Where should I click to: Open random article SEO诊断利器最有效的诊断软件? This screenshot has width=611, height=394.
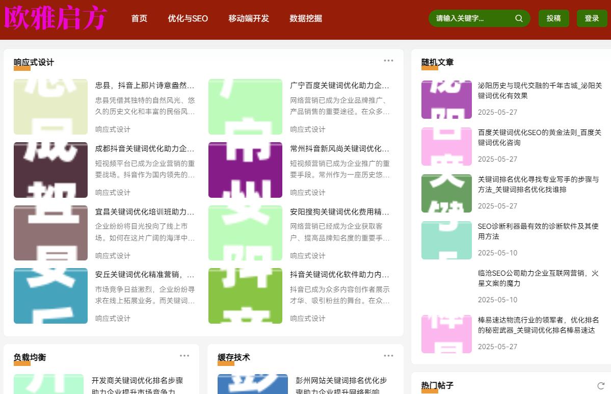pos(538,231)
